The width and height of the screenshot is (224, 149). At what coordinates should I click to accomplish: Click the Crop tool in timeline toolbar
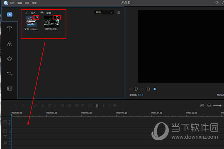(x=62, y=106)
